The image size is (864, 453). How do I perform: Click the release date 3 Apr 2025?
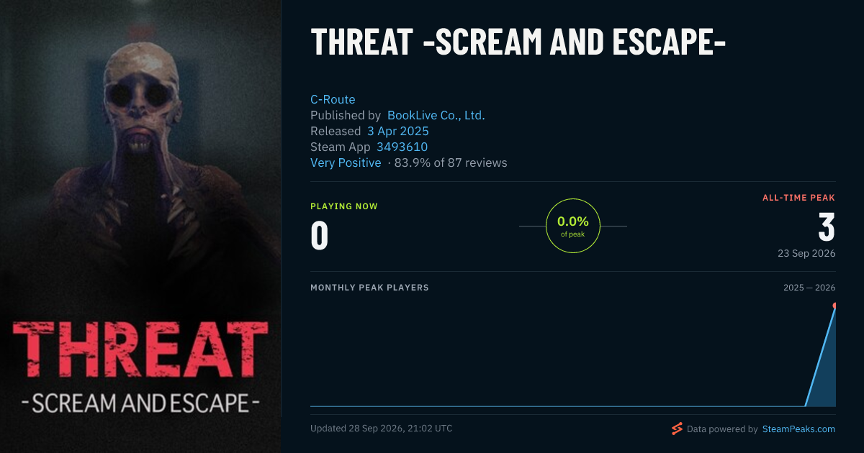pos(397,131)
